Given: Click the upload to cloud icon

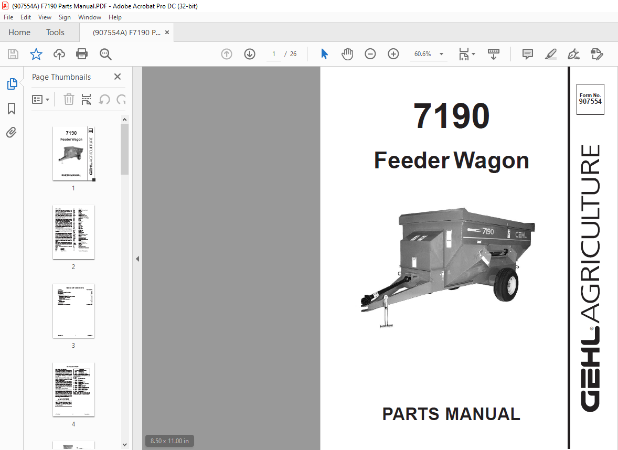Looking at the screenshot, I should click(x=59, y=54).
